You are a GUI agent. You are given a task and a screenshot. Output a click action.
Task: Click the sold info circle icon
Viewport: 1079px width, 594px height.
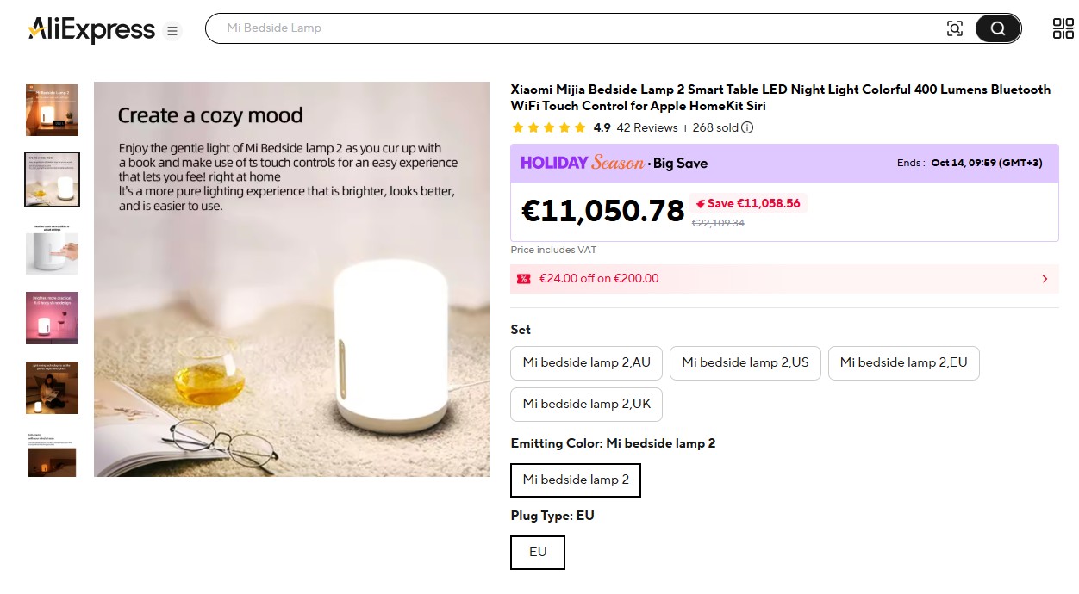[x=747, y=128]
